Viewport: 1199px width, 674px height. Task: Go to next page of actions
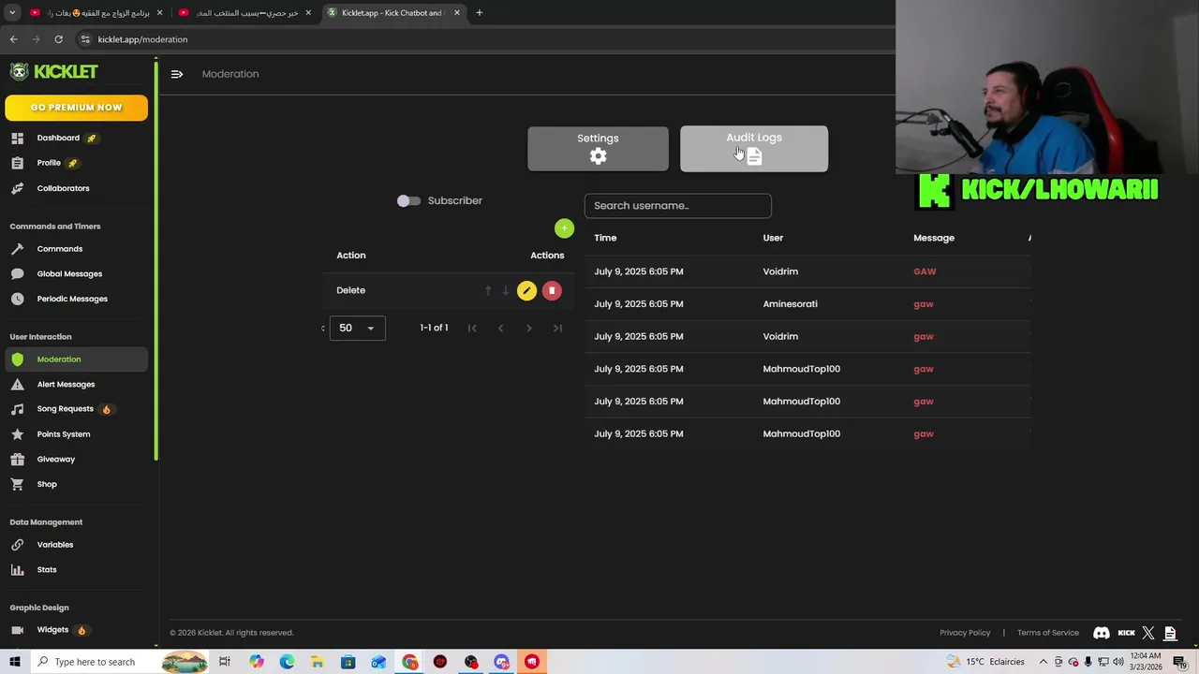coord(529,328)
